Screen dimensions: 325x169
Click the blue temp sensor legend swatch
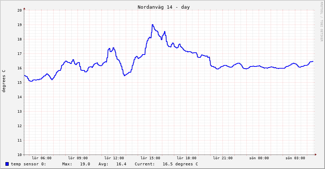tap(7, 164)
